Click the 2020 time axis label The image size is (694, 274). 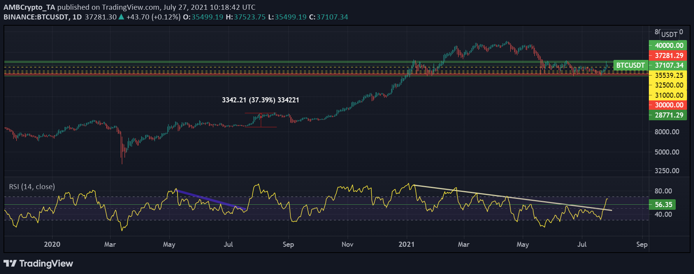pos(52,244)
